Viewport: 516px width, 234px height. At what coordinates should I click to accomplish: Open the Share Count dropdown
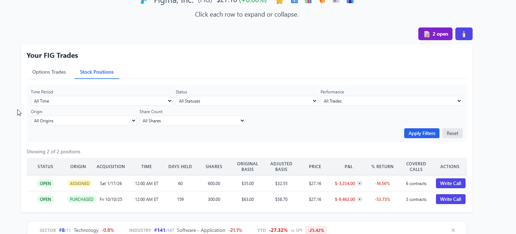193,121
